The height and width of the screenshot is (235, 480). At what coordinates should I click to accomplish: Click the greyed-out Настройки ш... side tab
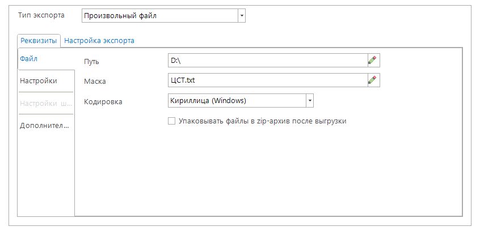[x=44, y=104]
